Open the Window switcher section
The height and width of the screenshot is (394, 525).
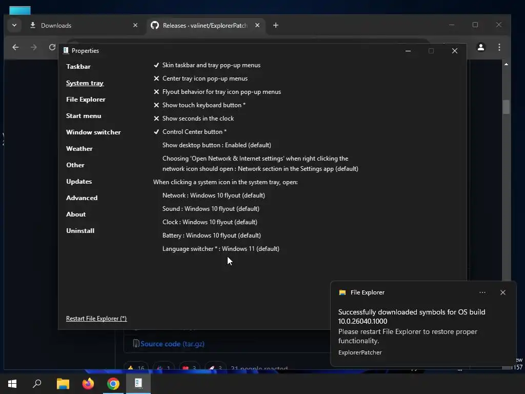(93, 132)
